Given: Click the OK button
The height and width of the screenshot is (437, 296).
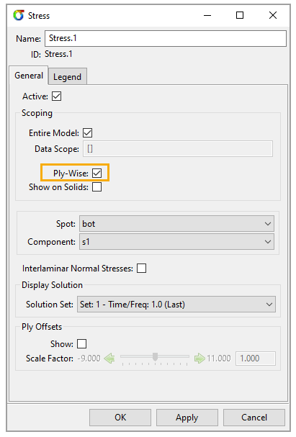Looking at the screenshot, I should point(120,418).
